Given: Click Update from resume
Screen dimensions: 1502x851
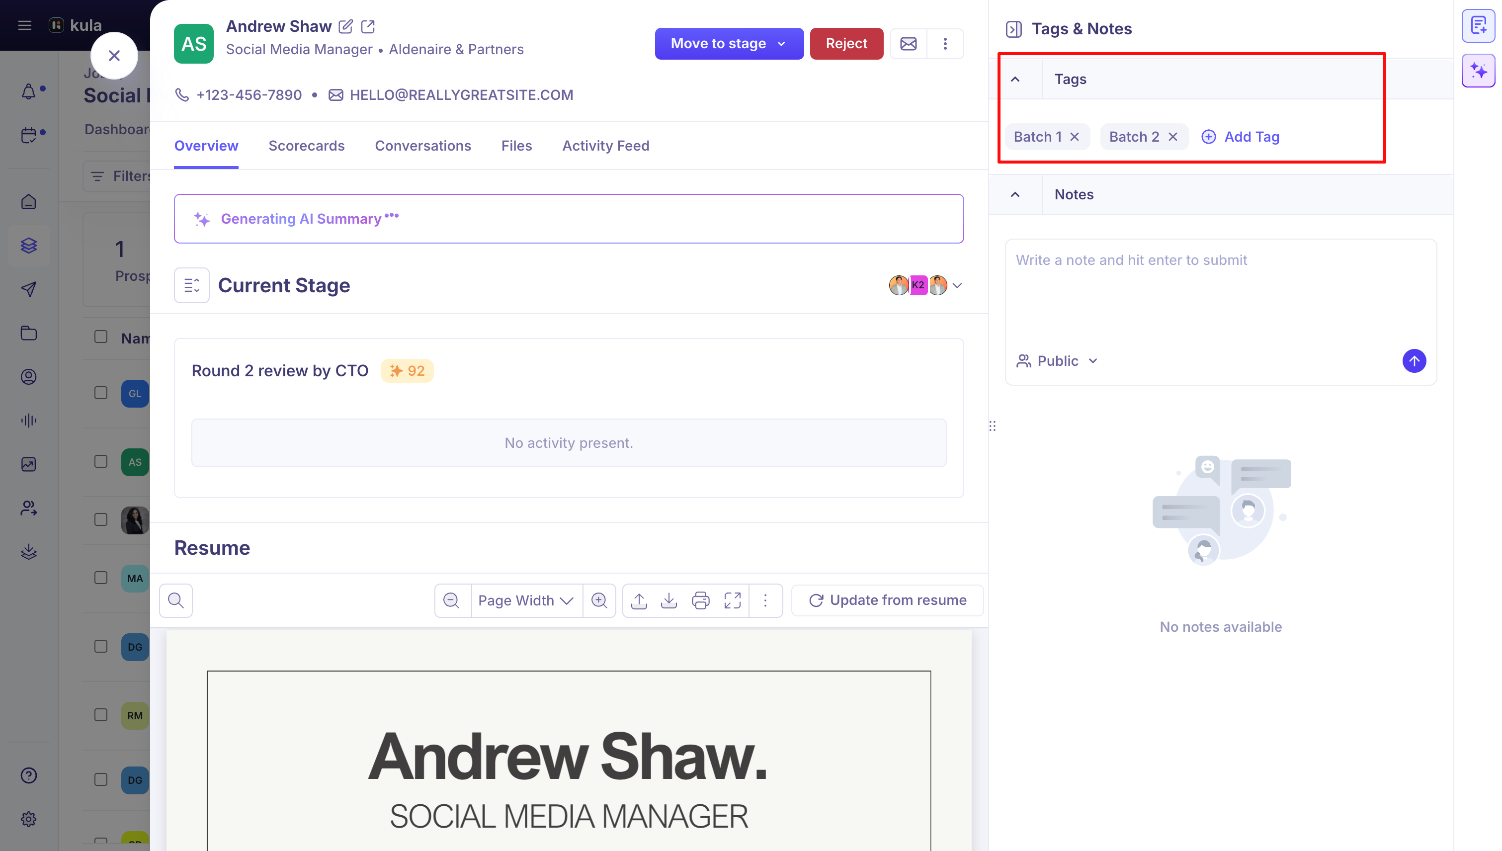Looking at the screenshot, I should [887, 600].
